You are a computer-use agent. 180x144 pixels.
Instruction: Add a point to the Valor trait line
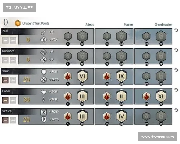click(13, 80)
